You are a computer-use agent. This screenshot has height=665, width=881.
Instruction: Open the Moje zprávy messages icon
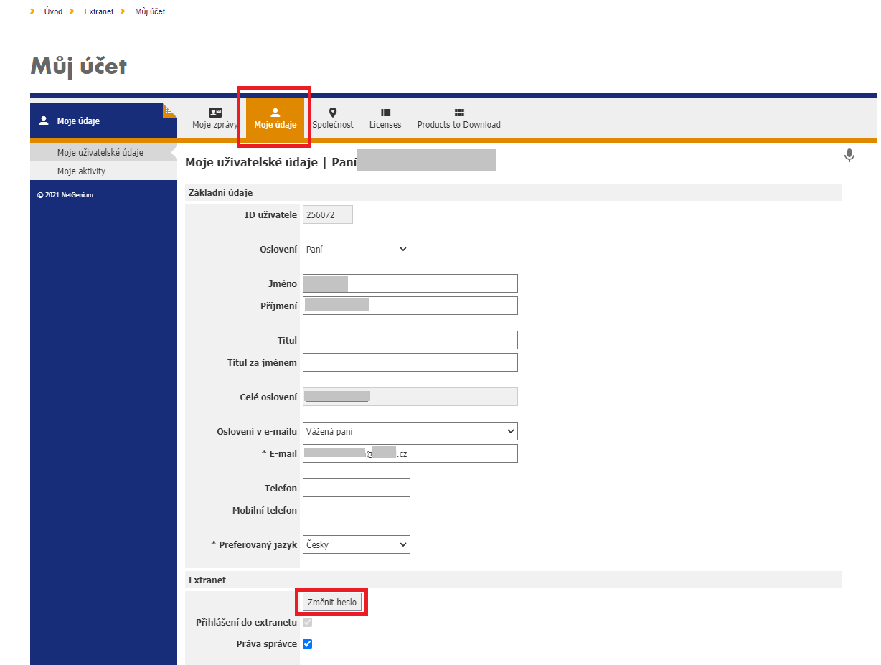pyautogui.click(x=215, y=112)
